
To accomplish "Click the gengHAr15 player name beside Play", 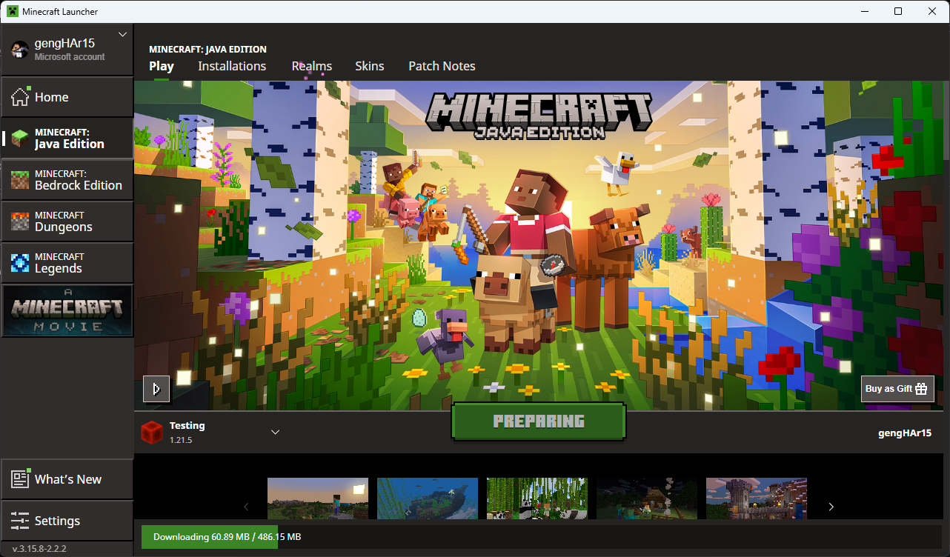I will pos(903,433).
